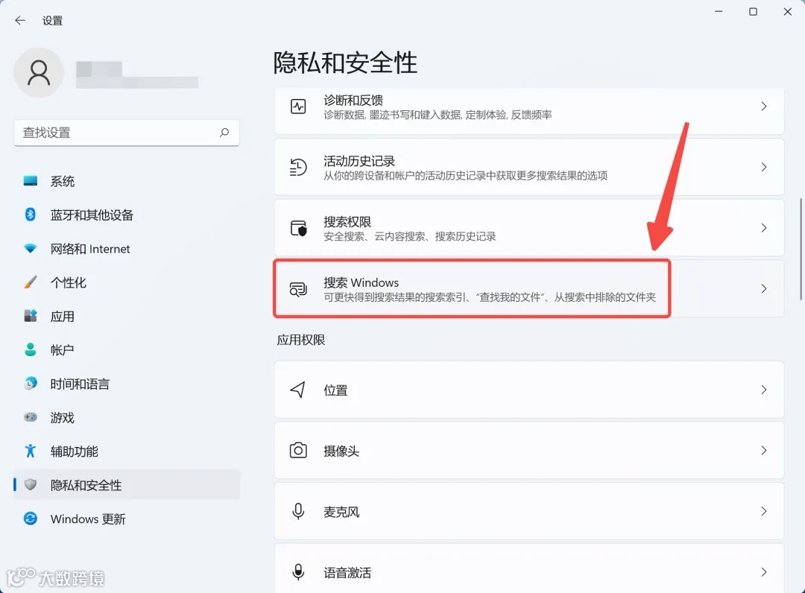Open the 系统 settings category
This screenshot has height=593, width=805.
pos(127,181)
